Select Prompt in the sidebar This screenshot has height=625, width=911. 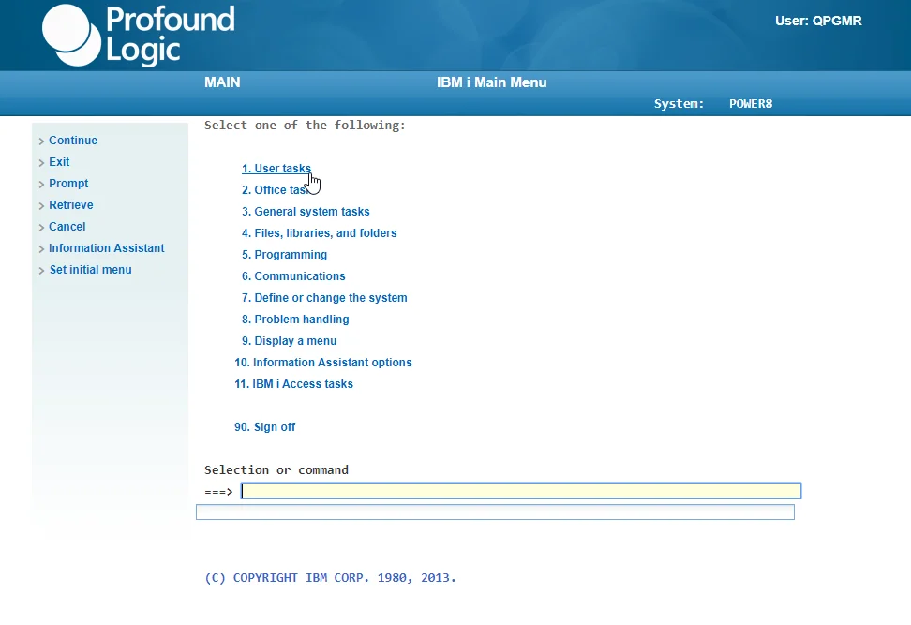click(x=68, y=184)
